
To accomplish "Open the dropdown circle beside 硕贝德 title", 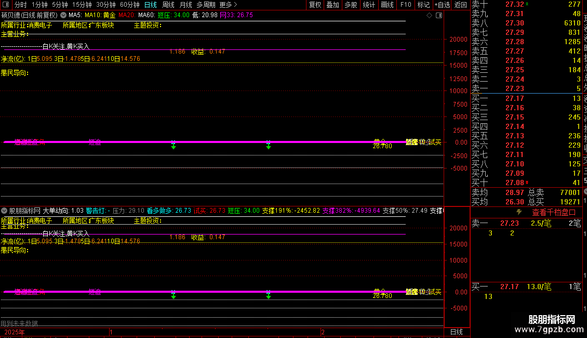I will [63, 15].
